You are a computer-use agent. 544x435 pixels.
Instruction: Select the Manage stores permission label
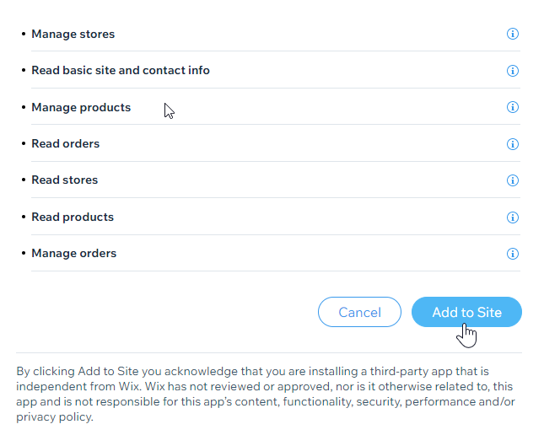(x=73, y=34)
